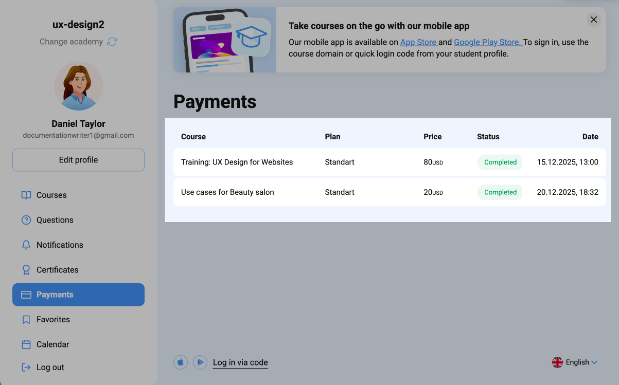Open the Apple App Store icon
This screenshot has width=619, height=385.
(x=181, y=362)
